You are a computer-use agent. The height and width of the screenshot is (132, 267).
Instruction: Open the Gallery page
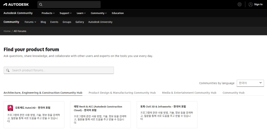coord(80,22)
